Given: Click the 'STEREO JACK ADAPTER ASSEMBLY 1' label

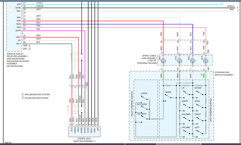Looking at the screenshot, I should 84,140.
